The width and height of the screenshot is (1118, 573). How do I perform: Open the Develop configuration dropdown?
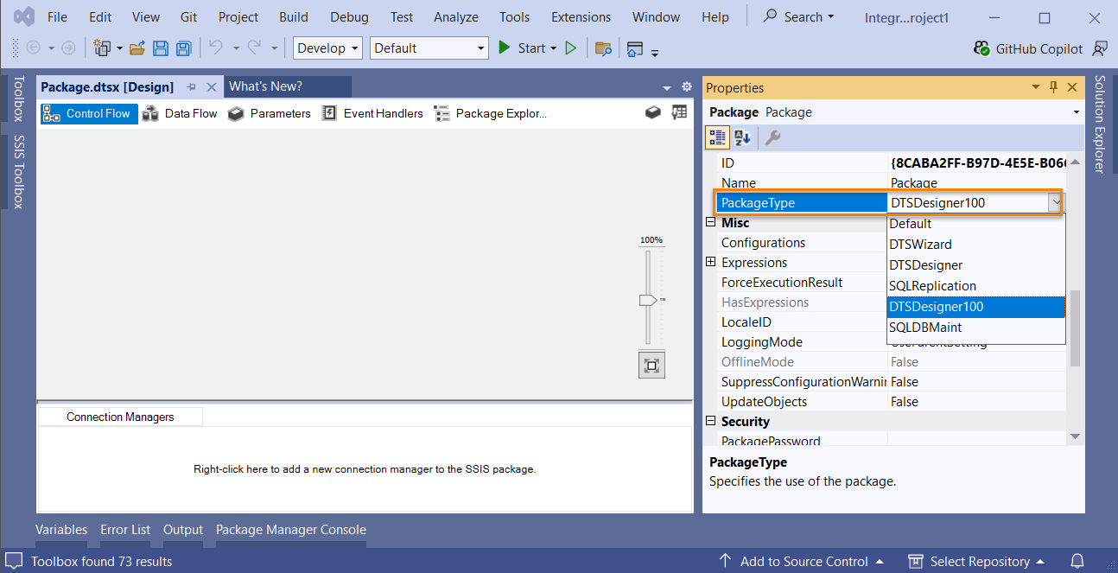pyautogui.click(x=327, y=48)
